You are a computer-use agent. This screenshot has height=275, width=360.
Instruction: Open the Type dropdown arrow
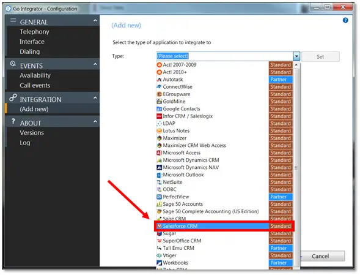pyautogui.click(x=296, y=56)
